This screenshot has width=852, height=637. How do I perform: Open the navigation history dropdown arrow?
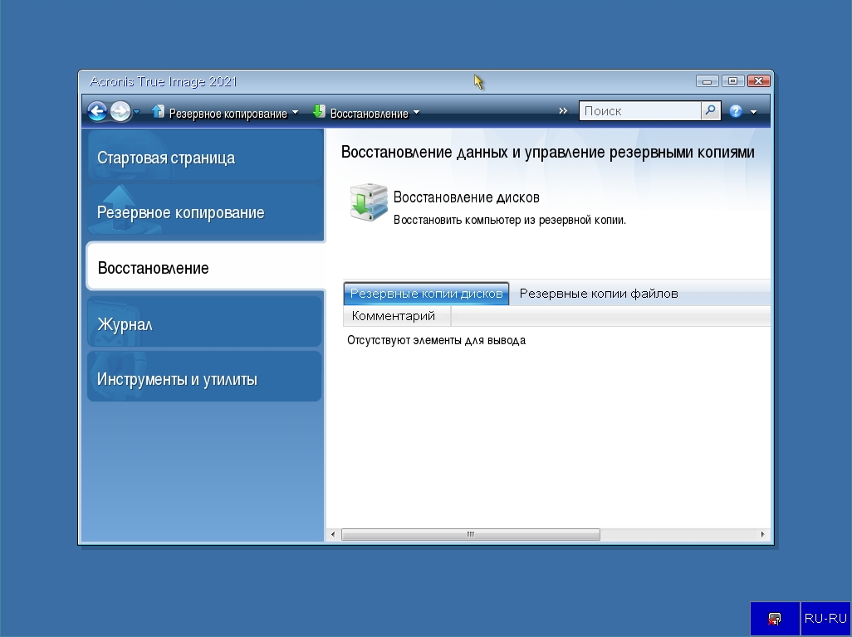coord(137,112)
